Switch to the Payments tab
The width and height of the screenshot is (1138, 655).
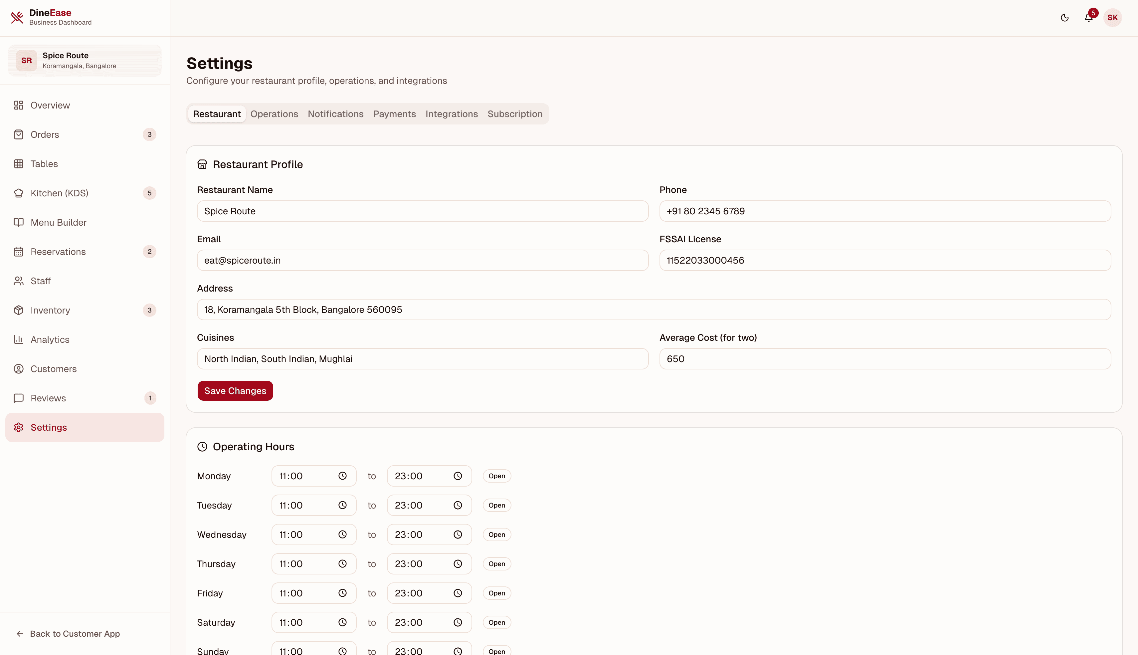[x=394, y=114]
